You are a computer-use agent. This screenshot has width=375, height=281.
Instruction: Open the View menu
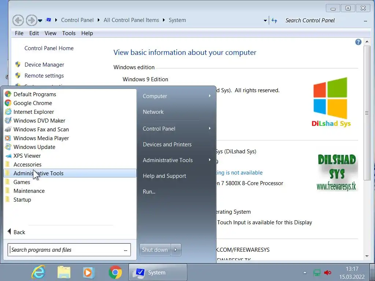[x=51, y=33]
